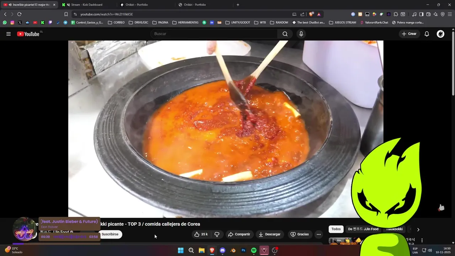This screenshot has height=256, width=455.
Task: Click the Buscar search field
Action: point(214,34)
